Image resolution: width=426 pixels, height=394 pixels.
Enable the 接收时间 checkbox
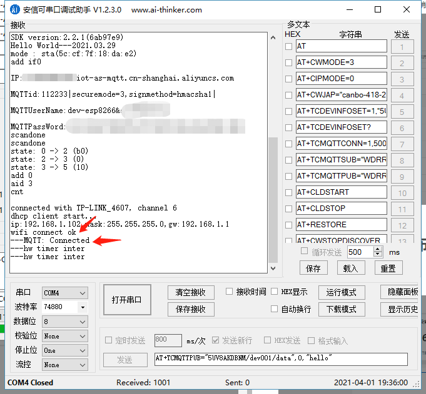[230, 292]
